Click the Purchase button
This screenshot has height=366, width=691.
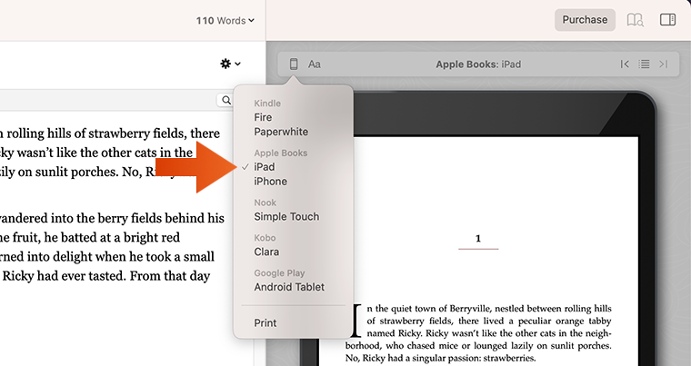tap(585, 20)
